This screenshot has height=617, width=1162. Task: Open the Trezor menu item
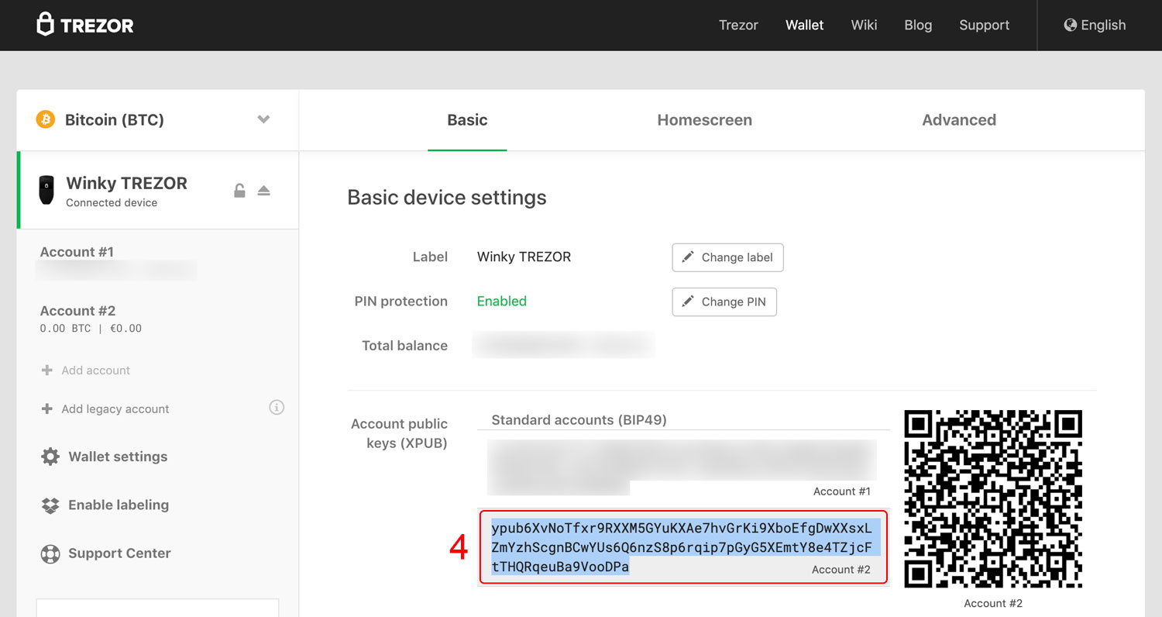(x=738, y=25)
